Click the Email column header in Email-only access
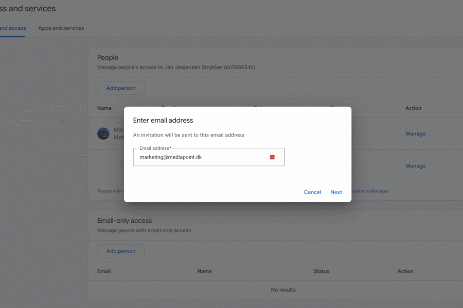The image size is (463, 308). pos(104,271)
